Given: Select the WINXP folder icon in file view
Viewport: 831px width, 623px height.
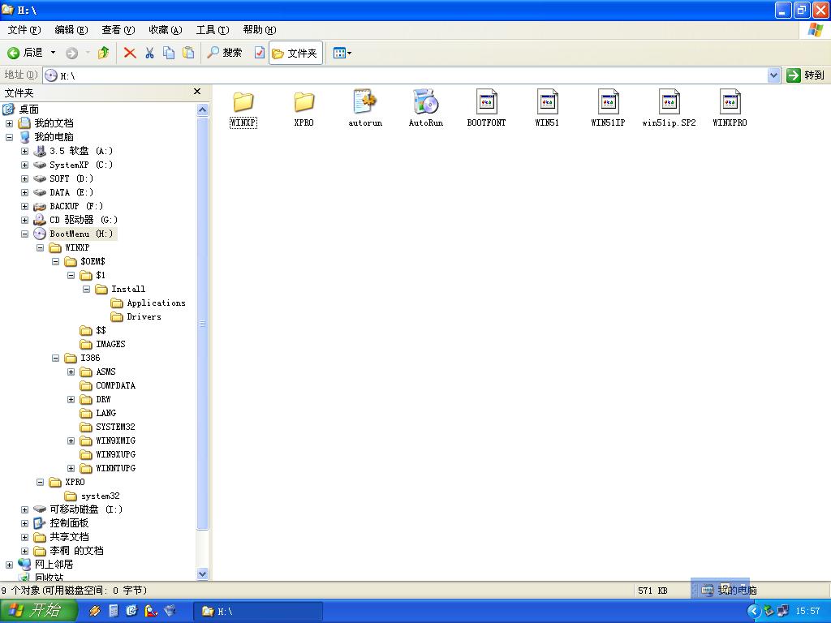Looking at the screenshot, I should (243, 110).
